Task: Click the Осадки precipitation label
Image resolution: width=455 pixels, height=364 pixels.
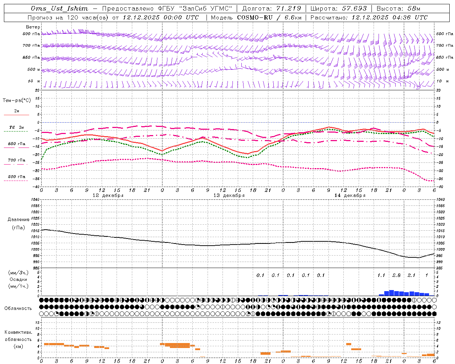Action: point(18,279)
